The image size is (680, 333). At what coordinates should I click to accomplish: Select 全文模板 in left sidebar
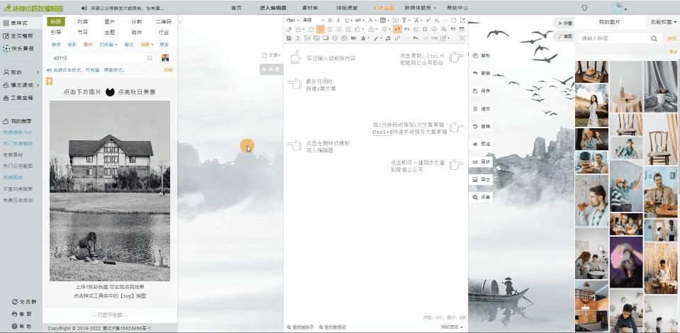(x=18, y=36)
